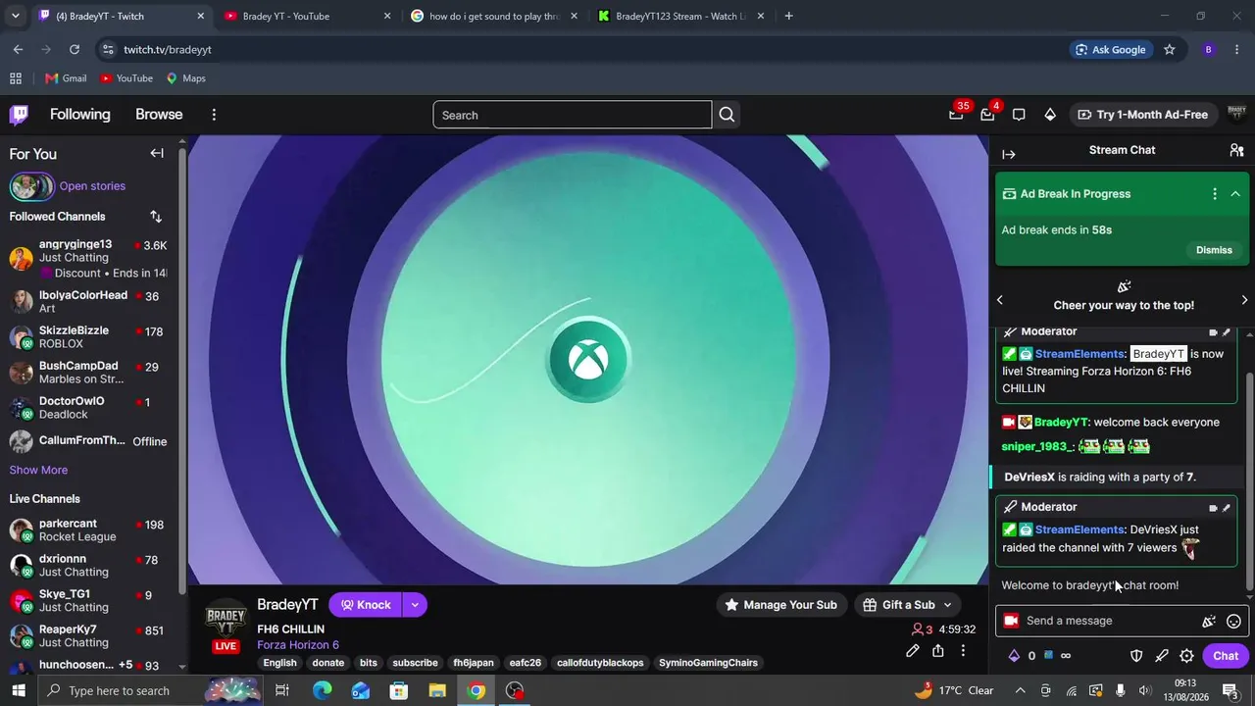This screenshot has height=706, width=1255.
Task: Switch to the Google search results tab
Action: 493,16
